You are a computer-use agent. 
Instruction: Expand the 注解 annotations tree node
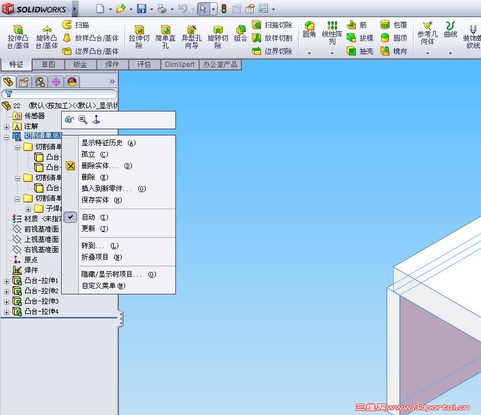coord(6,127)
